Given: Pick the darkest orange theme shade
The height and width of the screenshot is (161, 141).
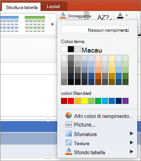Looking at the screenshot, I should (98, 82).
